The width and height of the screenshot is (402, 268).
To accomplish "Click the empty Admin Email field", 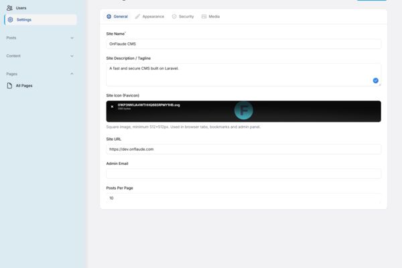I will (244, 174).
